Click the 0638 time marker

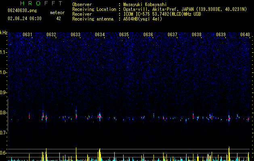[x=197, y=35]
